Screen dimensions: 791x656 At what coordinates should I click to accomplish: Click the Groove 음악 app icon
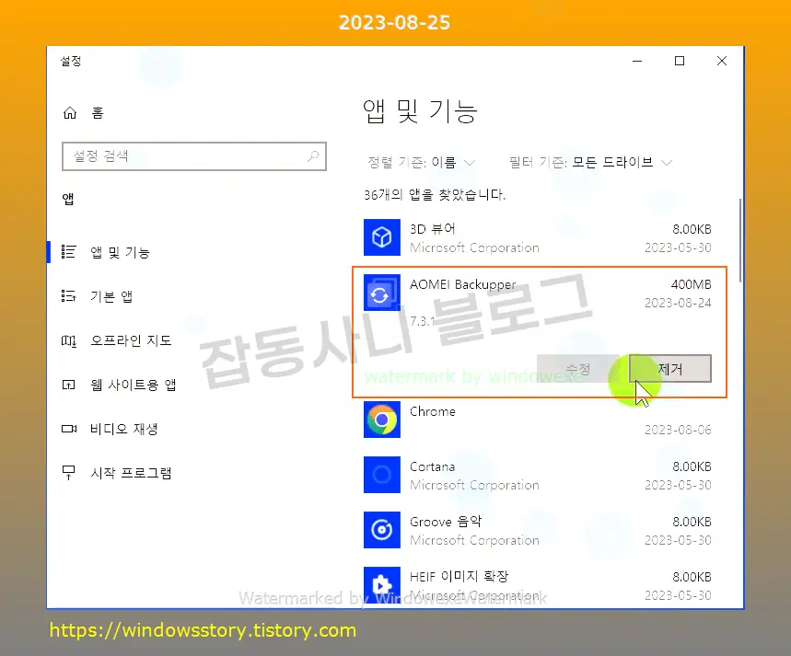pos(382,529)
